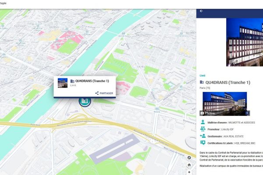Open the Photos gallery label
Image resolution: width=263 pixels, height=175 pixels.
[210, 113]
